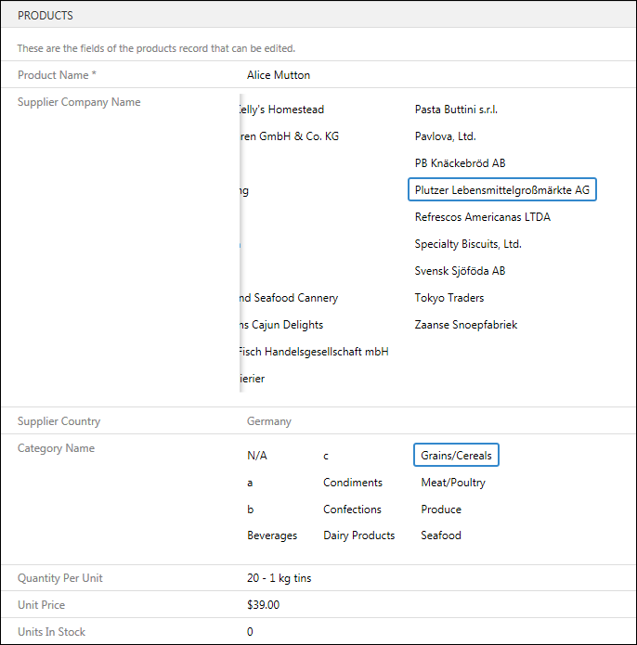Click the Quantity Per Unit field
Image resolution: width=637 pixels, height=645 pixels.
point(279,578)
